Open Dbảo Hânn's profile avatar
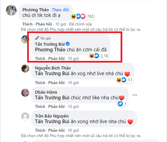The height and width of the screenshot is (142, 167). [25, 93]
